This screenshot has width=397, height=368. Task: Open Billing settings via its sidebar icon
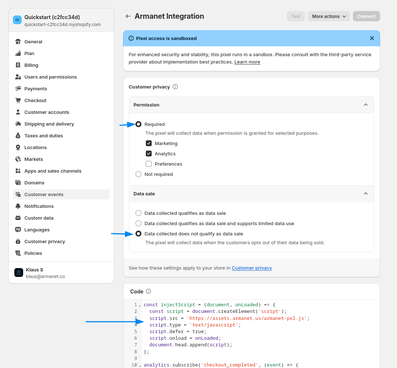(18, 65)
